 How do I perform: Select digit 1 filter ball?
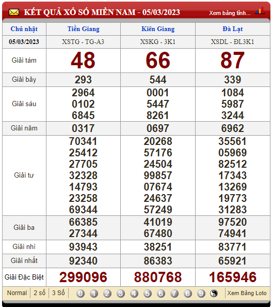pos(94,294)
